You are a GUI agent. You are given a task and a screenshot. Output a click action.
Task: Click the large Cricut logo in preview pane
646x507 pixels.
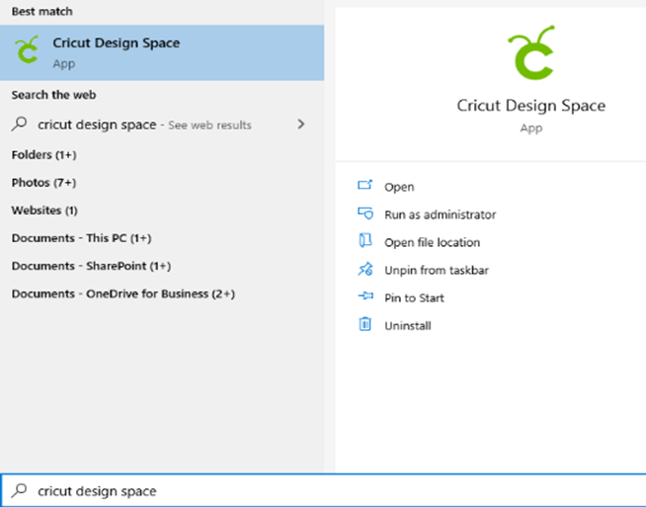[x=531, y=52]
